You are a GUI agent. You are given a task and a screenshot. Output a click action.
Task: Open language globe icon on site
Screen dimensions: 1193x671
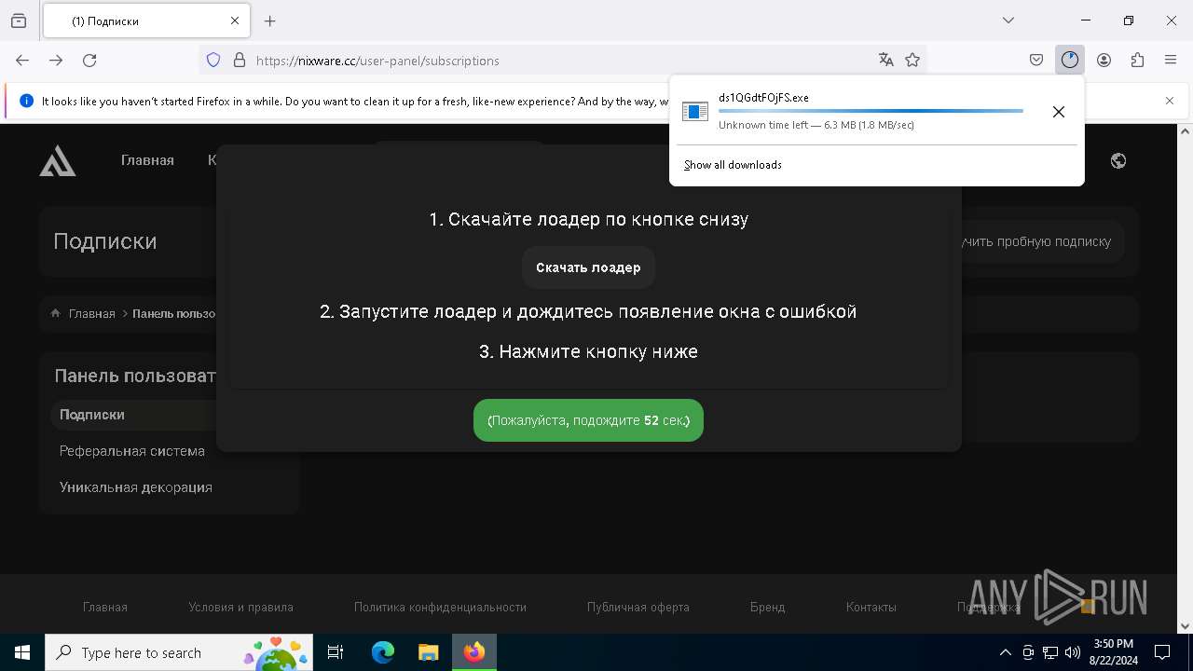[1118, 161]
